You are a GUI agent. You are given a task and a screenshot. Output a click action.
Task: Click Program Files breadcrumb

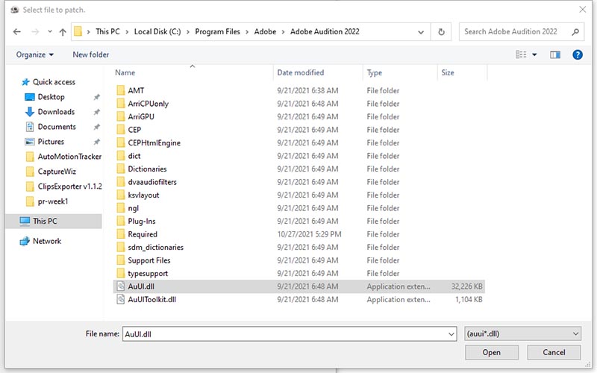point(217,31)
